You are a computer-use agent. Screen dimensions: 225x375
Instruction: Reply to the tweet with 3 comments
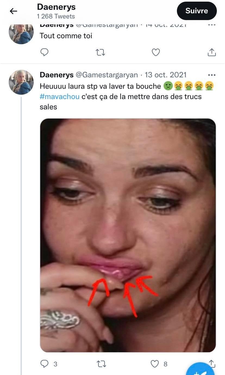point(44,364)
